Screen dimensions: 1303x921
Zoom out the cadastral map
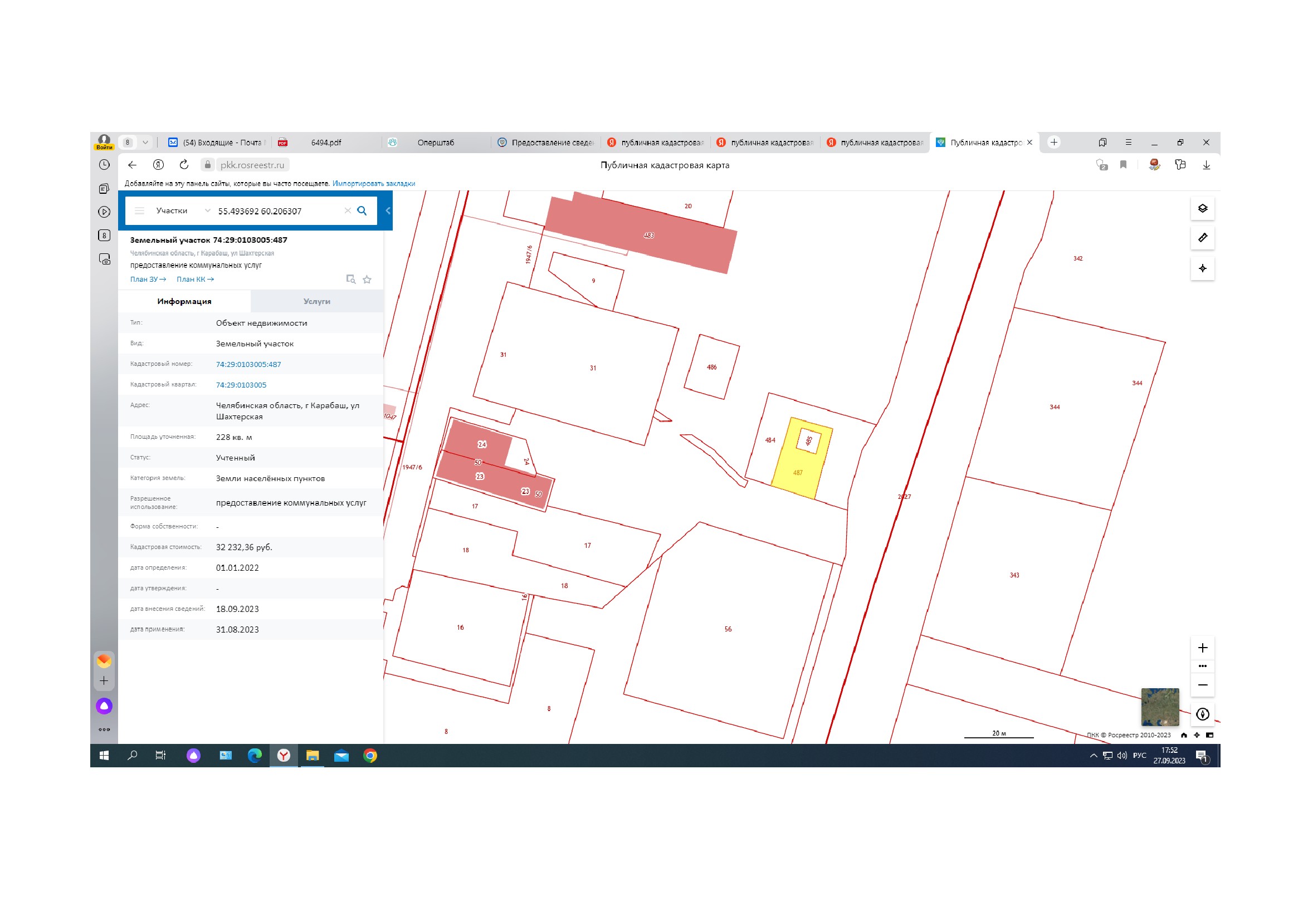1202,685
